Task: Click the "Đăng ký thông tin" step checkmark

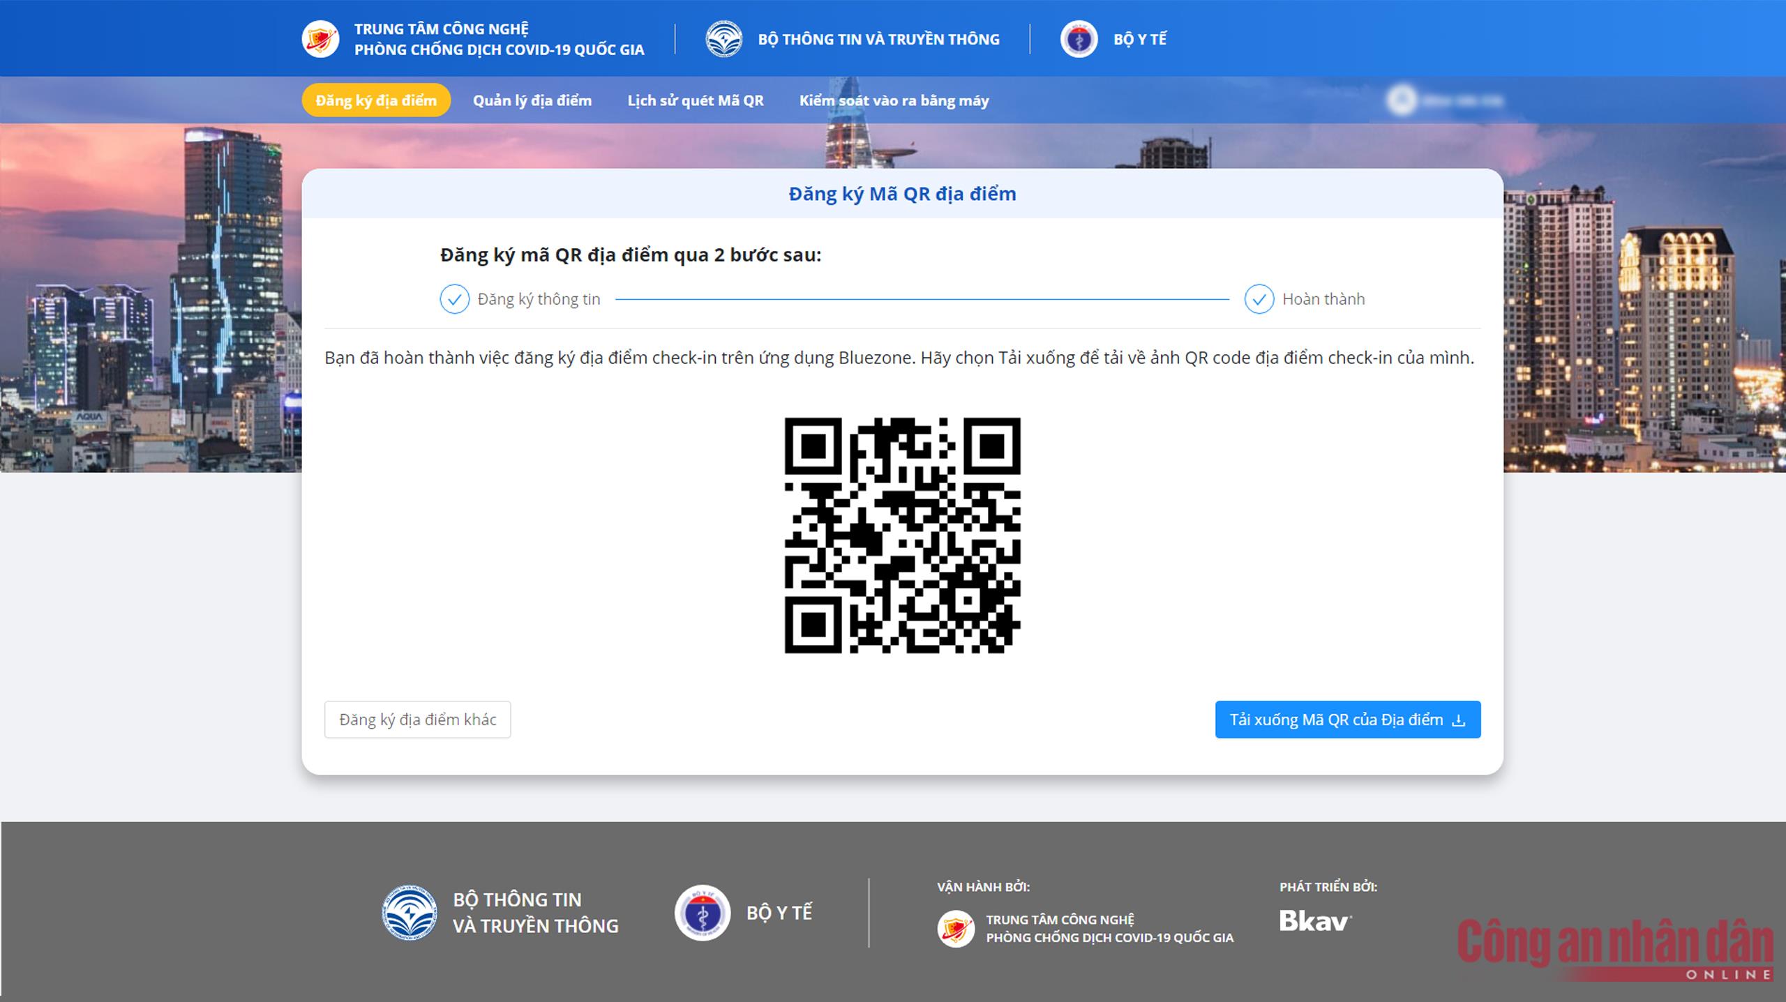Action: (x=454, y=299)
